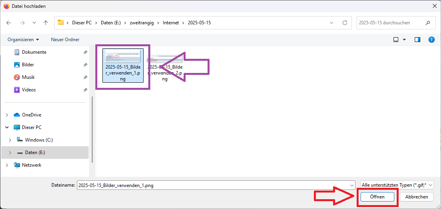Open the help question mark icon
Image resolution: width=441 pixels, height=209 pixels.
click(x=431, y=40)
